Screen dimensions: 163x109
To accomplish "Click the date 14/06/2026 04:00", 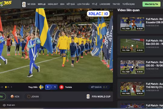I will coord(152,91).
